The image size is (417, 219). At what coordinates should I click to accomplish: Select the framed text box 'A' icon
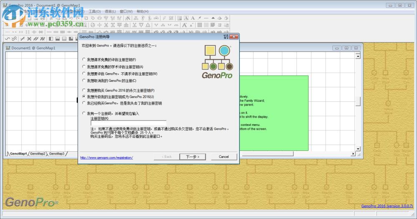(x=186, y=18)
